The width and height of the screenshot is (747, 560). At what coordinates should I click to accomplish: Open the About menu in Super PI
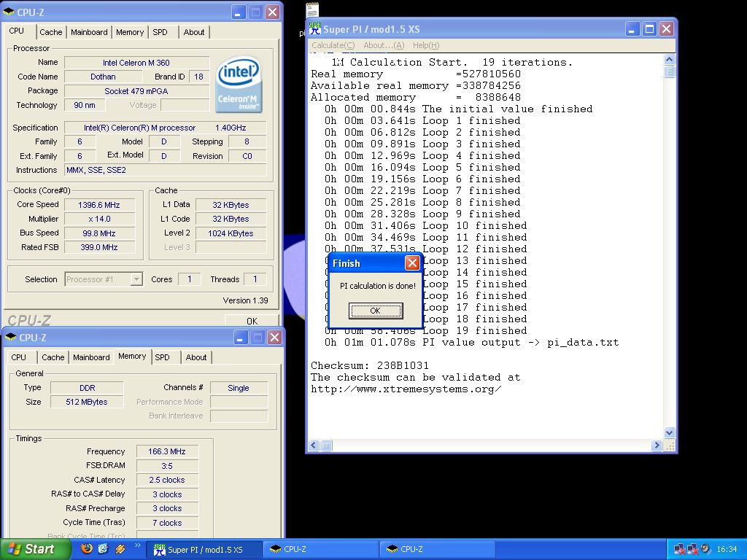[x=384, y=45]
